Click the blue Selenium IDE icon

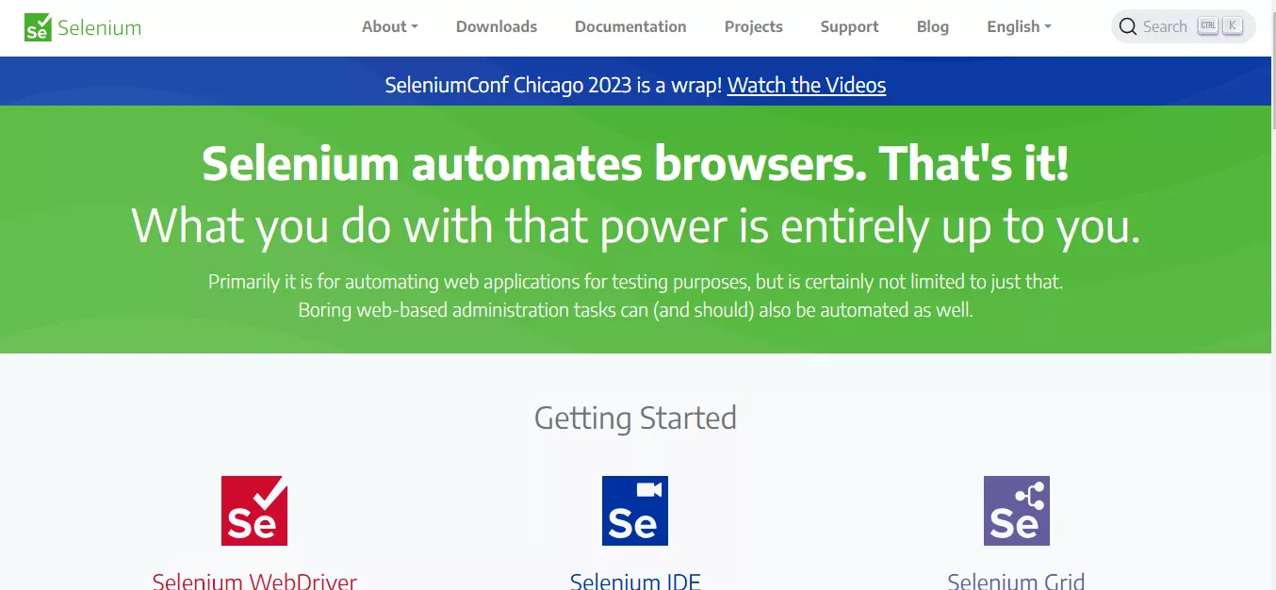tap(635, 511)
